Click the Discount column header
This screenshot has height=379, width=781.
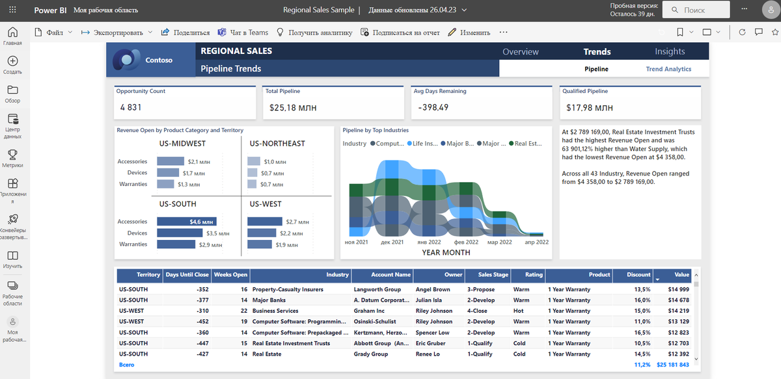tap(634, 275)
